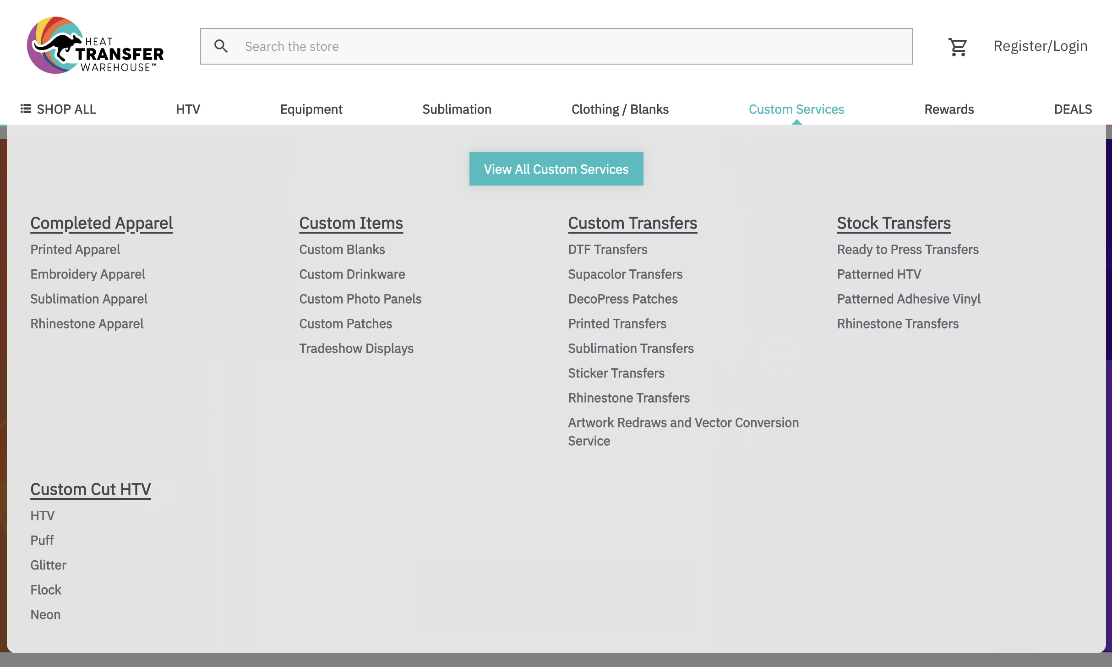The image size is (1112, 667).
Task: Open the DEALS menu item
Action: point(1073,109)
